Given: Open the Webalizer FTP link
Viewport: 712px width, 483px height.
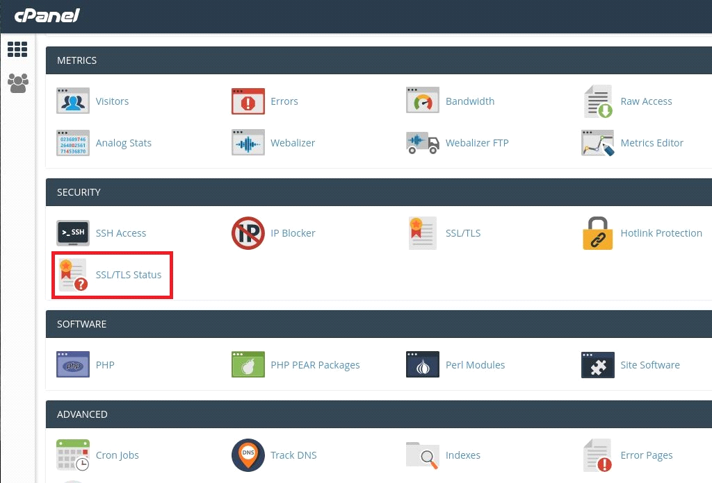Looking at the screenshot, I should 477,143.
